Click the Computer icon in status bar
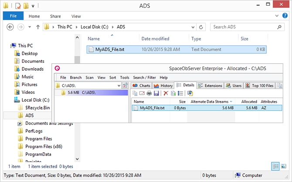Image resolution: width=292 pixels, height=182 pixels. [238, 175]
